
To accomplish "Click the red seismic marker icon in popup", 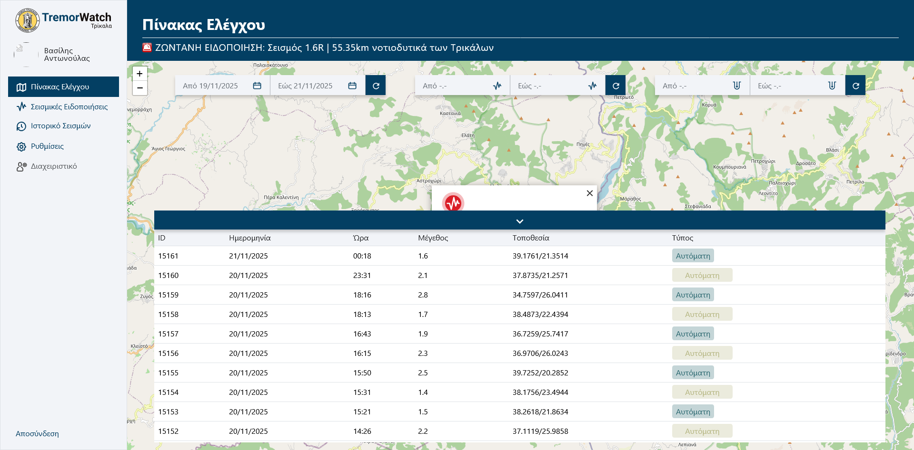I will (x=453, y=203).
